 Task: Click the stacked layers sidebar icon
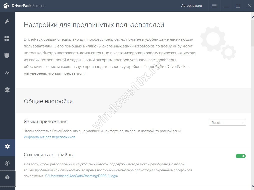[7, 90]
